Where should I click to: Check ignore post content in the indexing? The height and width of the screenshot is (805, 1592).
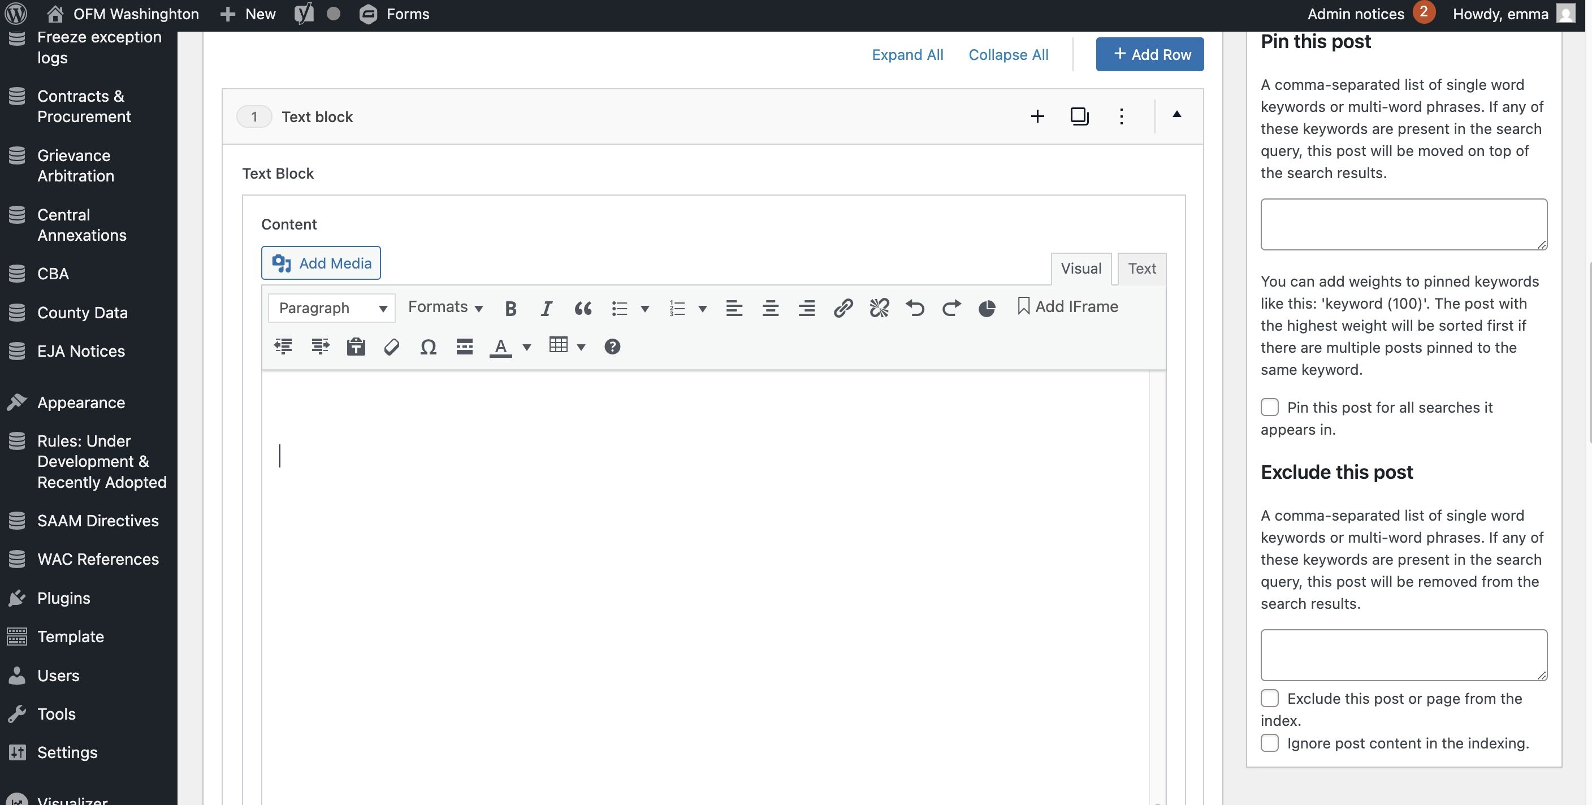[x=1269, y=743]
